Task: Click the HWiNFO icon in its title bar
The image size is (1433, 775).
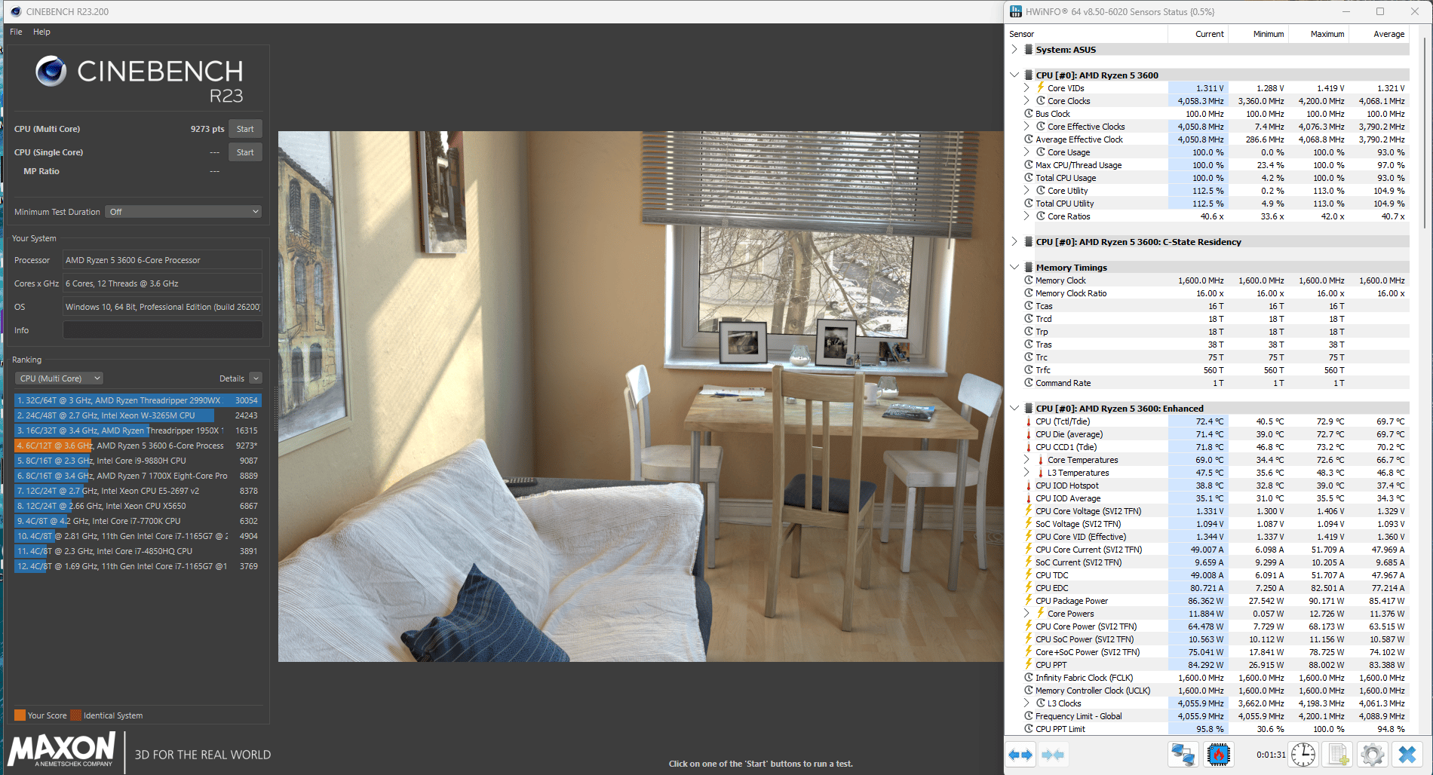Action: 1016,11
